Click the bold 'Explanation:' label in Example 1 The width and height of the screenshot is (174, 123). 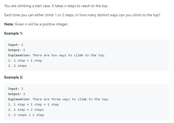(x=19, y=55)
